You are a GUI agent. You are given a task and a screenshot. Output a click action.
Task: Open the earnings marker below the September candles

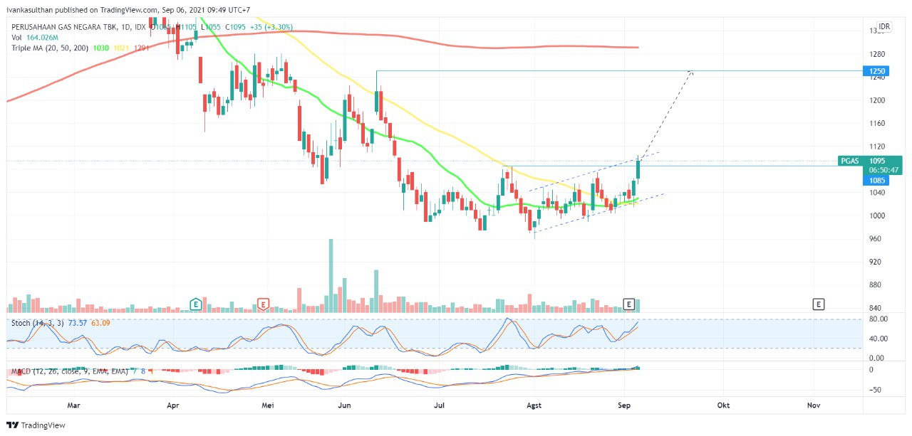[628, 304]
